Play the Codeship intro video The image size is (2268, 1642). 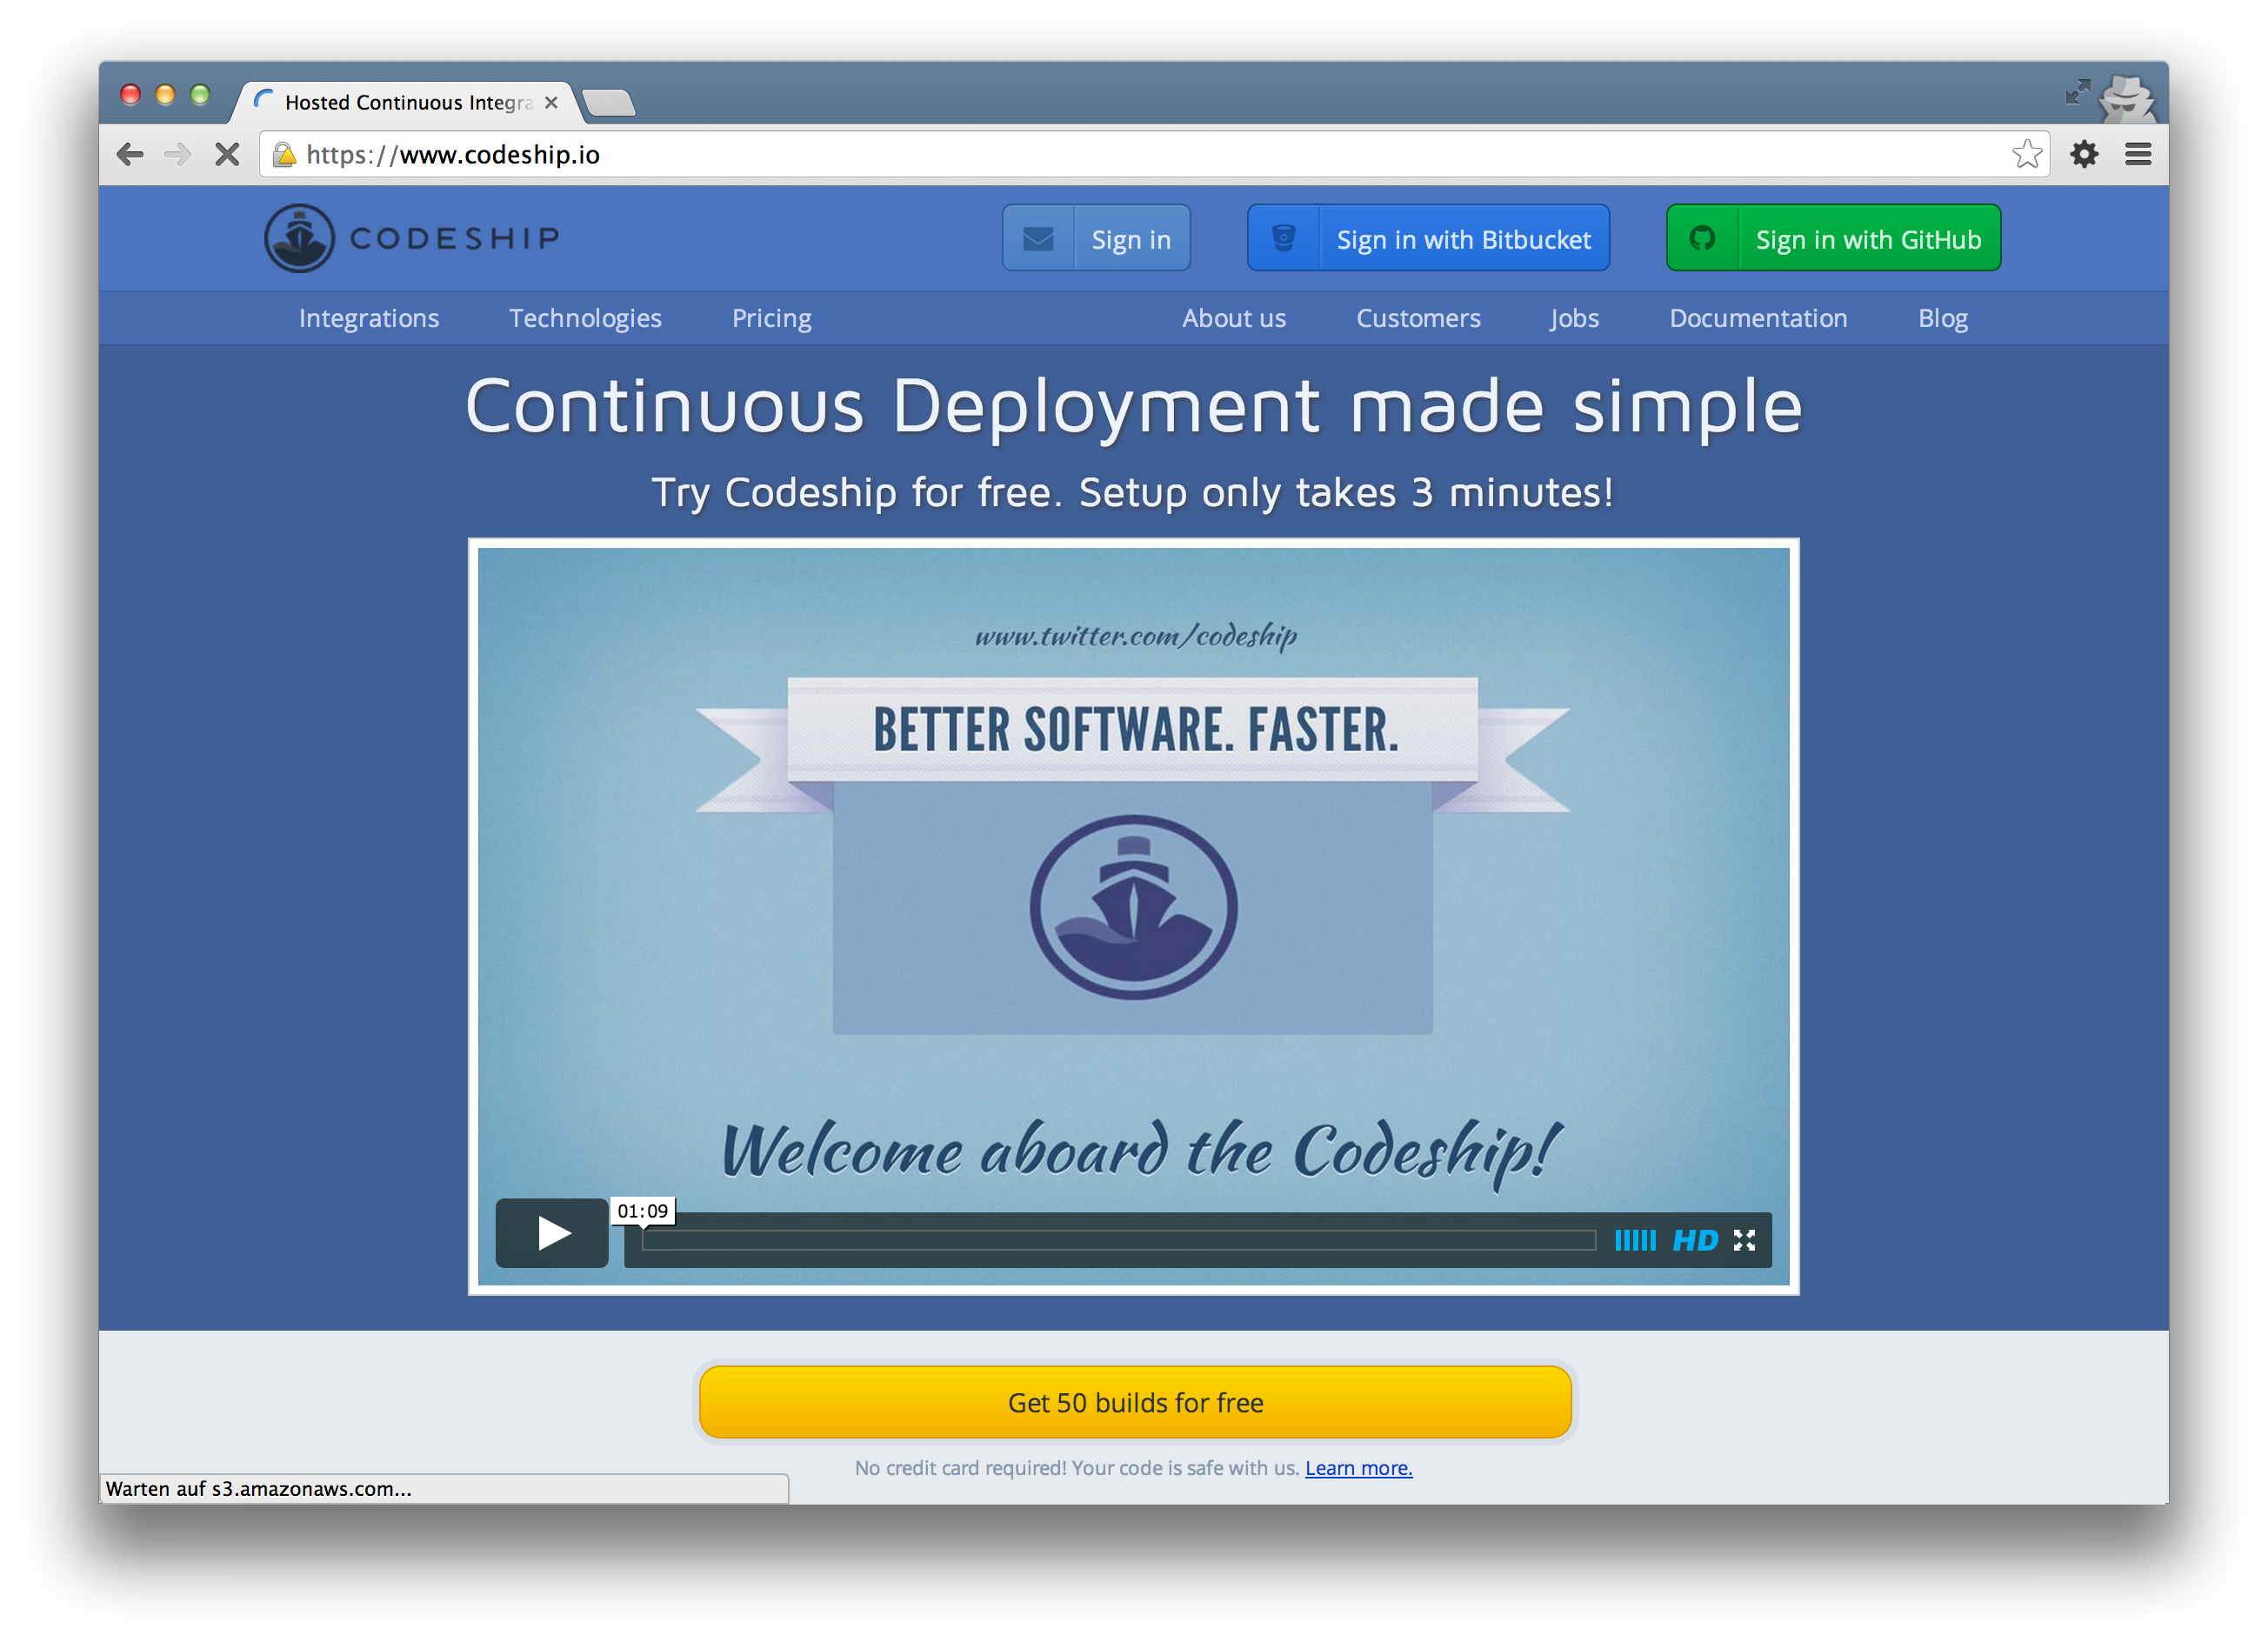coord(552,1233)
